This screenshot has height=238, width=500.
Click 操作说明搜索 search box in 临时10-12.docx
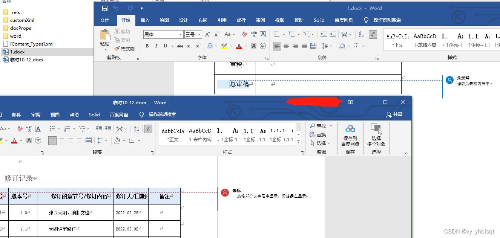(x=162, y=114)
